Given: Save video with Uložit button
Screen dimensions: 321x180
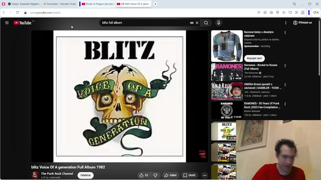Looking at the screenshot, I should pyautogui.click(x=189, y=175).
